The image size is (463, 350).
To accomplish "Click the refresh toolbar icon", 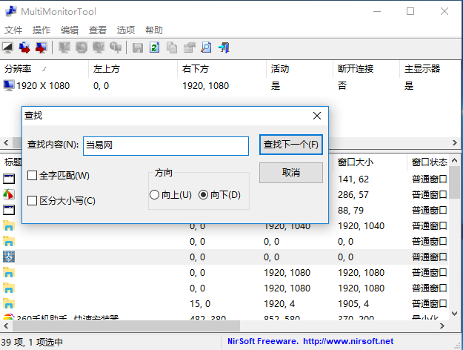I will [x=155, y=47].
